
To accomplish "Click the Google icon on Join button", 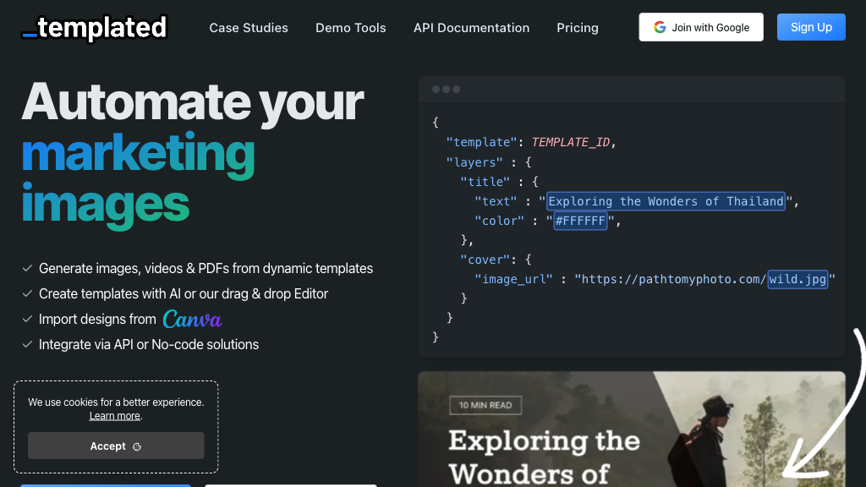I will tap(660, 27).
